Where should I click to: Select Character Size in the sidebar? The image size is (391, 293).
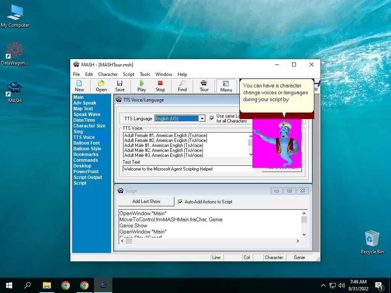[x=89, y=126]
